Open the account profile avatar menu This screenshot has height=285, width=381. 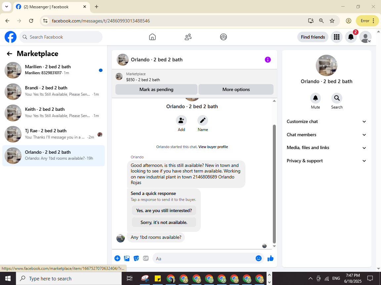pos(365,37)
